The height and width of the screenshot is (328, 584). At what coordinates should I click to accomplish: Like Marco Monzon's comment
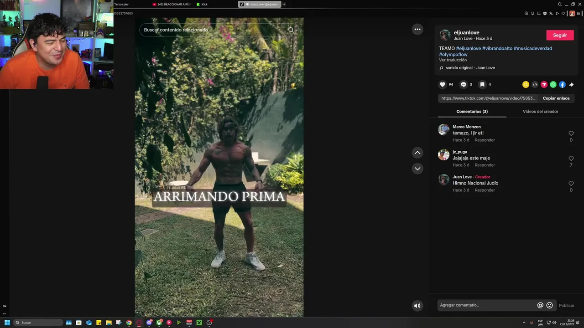pos(571,133)
